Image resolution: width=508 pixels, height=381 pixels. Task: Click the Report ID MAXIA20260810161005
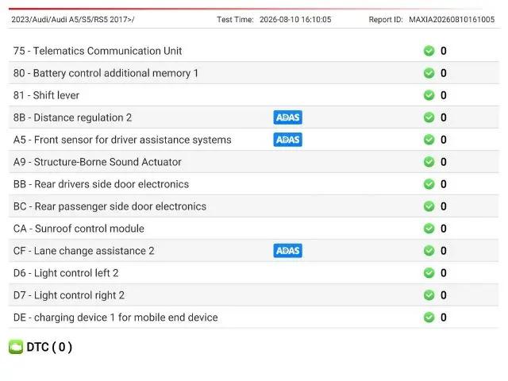click(452, 19)
